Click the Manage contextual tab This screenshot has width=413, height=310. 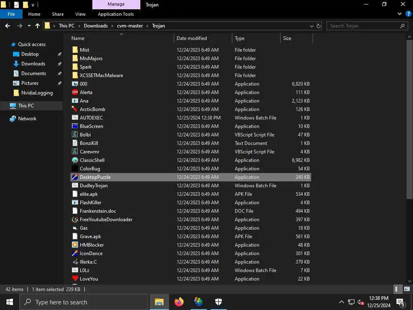point(116,4)
